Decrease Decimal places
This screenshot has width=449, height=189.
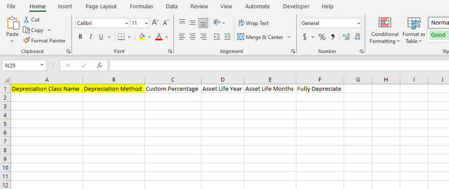tap(357, 37)
